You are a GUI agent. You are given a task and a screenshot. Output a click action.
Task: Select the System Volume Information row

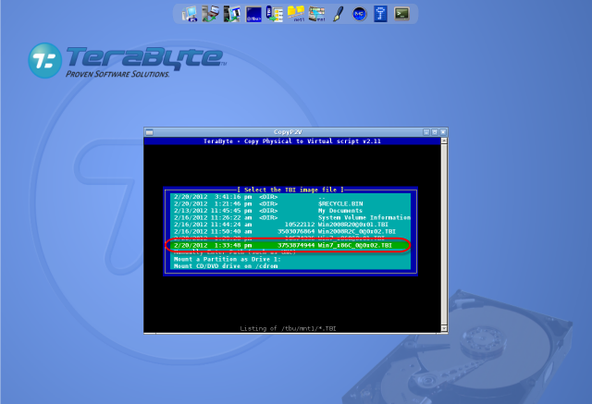[290, 217]
